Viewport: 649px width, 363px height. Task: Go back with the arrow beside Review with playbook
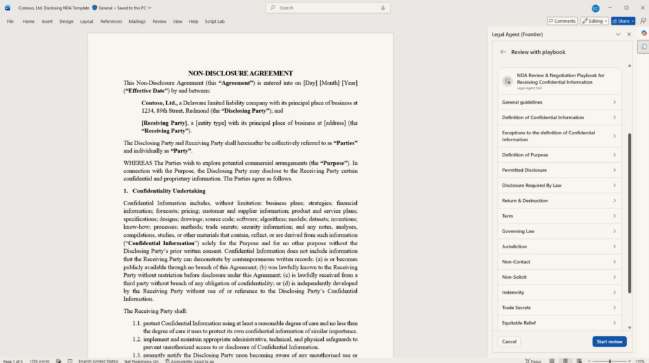pos(503,52)
